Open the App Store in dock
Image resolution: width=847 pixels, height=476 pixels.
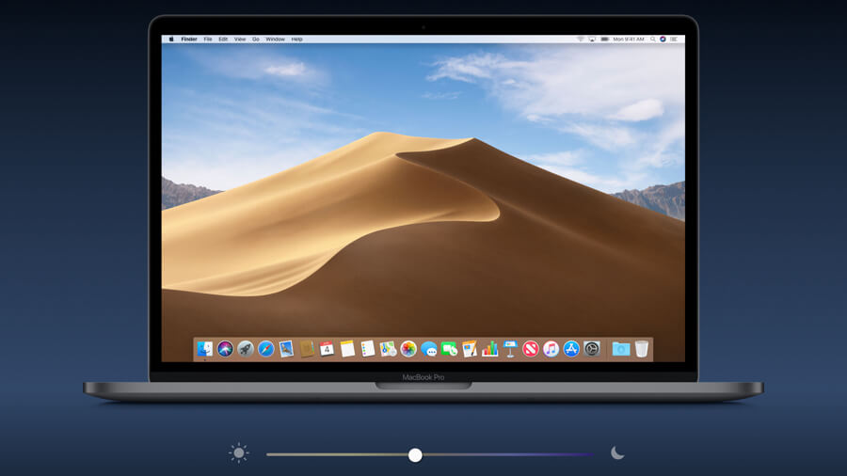click(571, 349)
